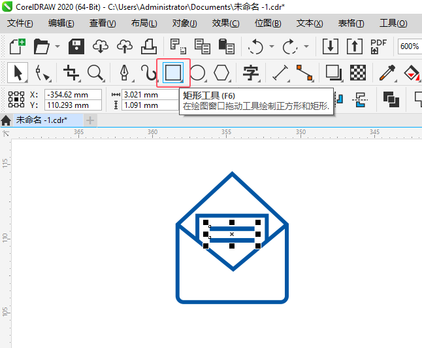The height and width of the screenshot is (348, 422).
Task: Select the Polygon tool
Action: [x=221, y=73]
